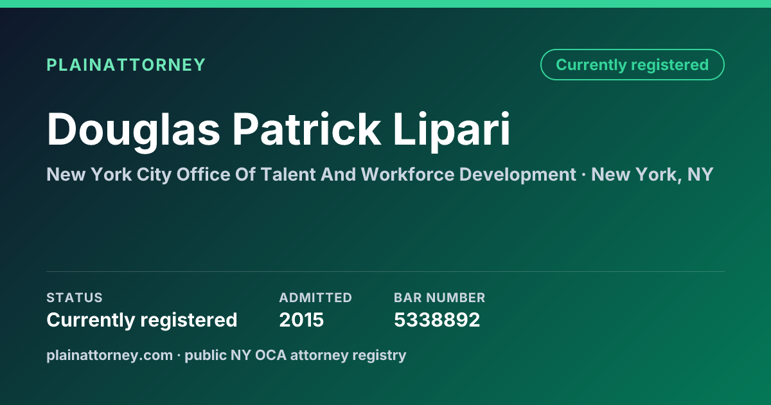
Task: Select the STATUS field label
Action: click(75, 298)
